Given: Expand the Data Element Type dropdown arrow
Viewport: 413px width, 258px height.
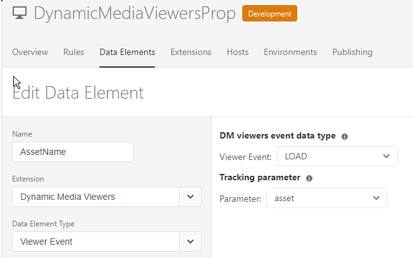Looking at the screenshot, I should (190, 242).
